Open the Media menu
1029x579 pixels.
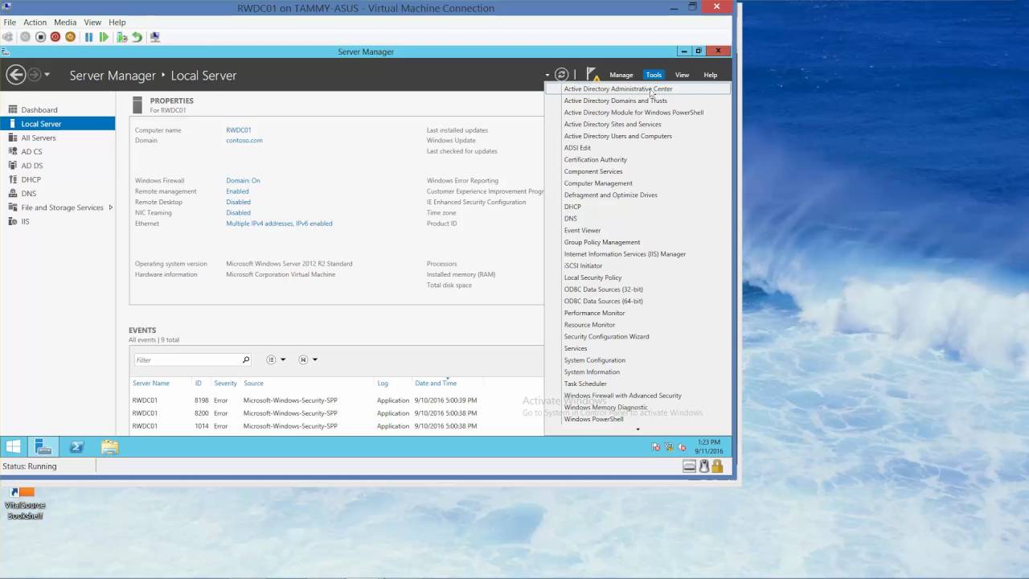[x=65, y=23]
